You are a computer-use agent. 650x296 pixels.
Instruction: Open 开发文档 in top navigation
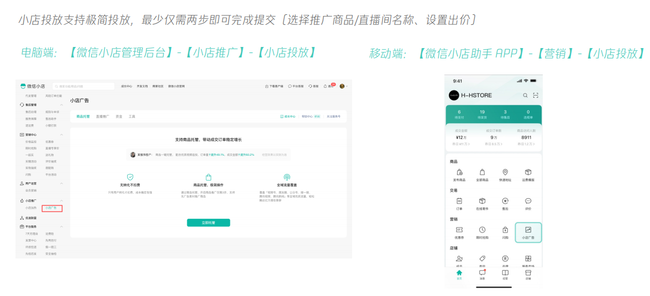pyautogui.click(x=142, y=86)
